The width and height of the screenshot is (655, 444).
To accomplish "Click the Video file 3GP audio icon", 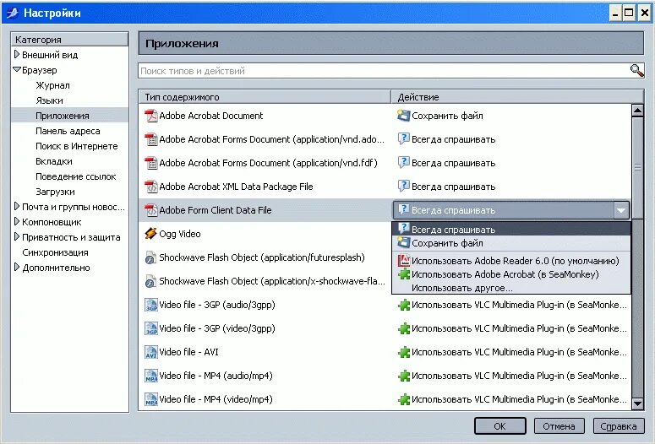I will (x=150, y=305).
